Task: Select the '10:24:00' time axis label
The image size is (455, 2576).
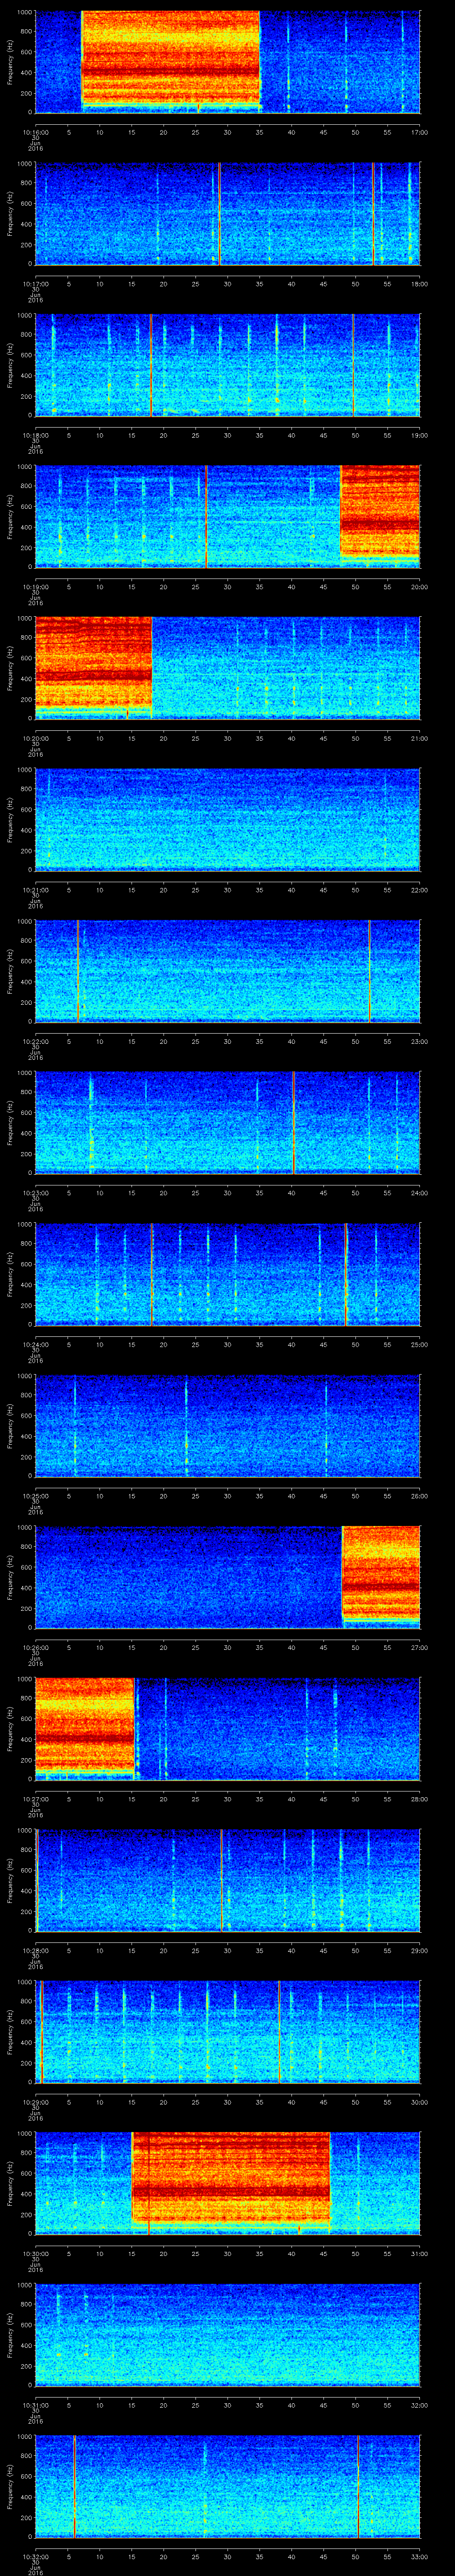Action: [x=35, y=1344]
